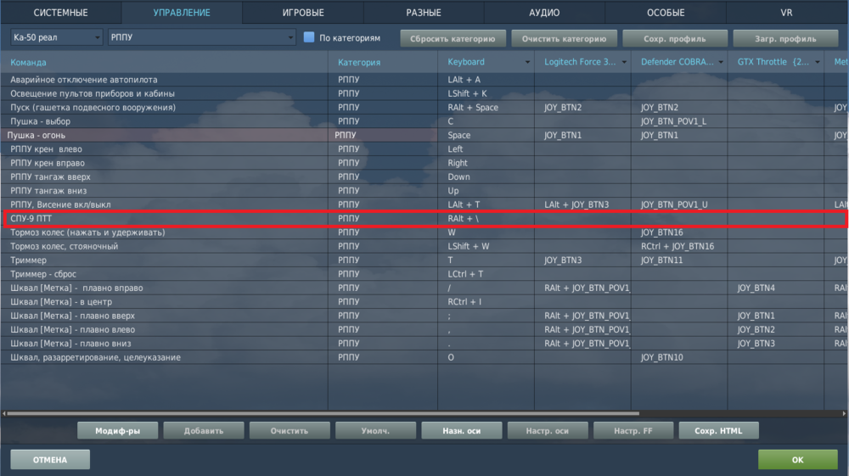
Task: Click JOY_BTN4 in GTX Throttle column
Action: [775, 288]
